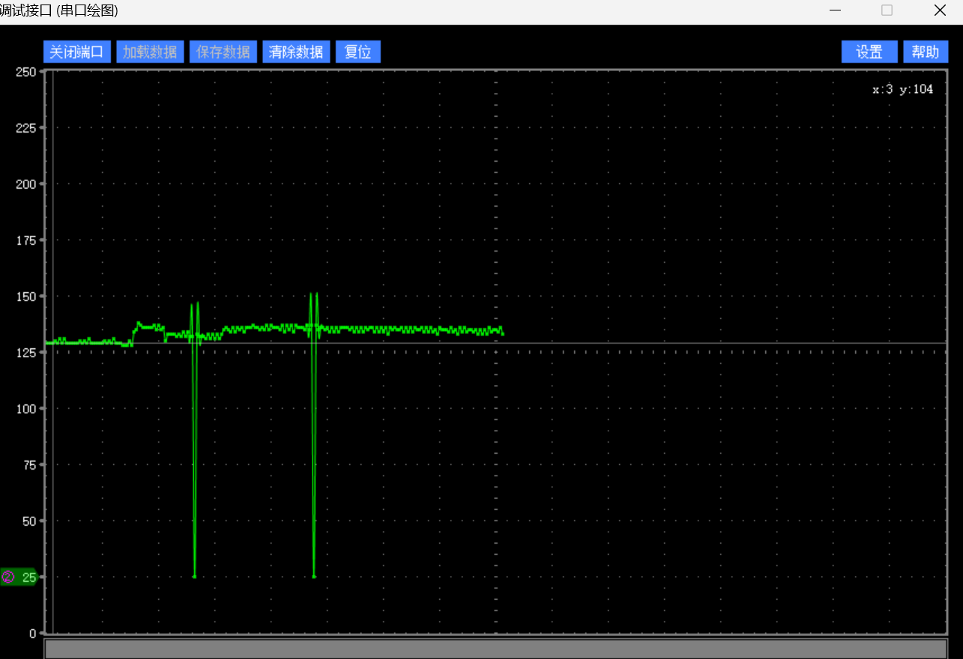Open the 设置 settings panel

tap(869, 52)
